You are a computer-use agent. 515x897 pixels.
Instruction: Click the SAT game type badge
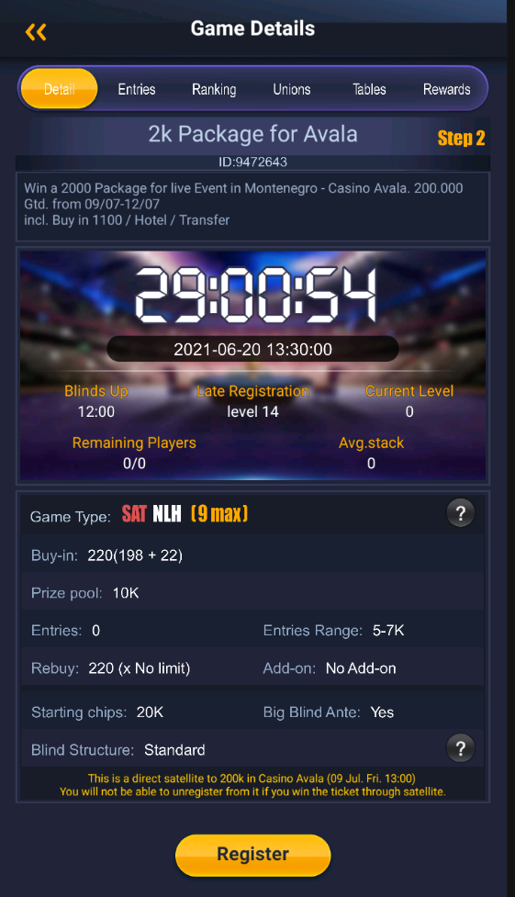click(x=134, y=514)
